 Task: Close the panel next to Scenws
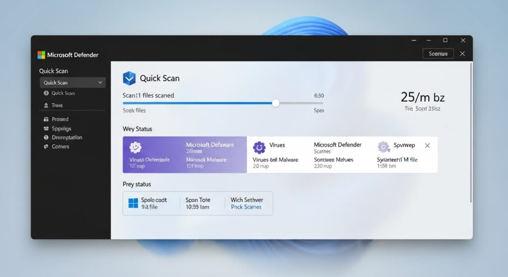[462, 54]
